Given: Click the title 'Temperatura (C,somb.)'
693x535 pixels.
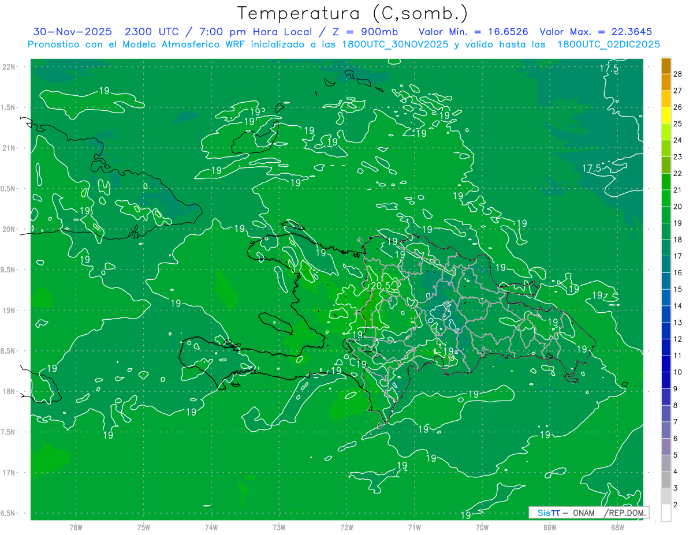Looking at the screenshot, I should 352,13.
